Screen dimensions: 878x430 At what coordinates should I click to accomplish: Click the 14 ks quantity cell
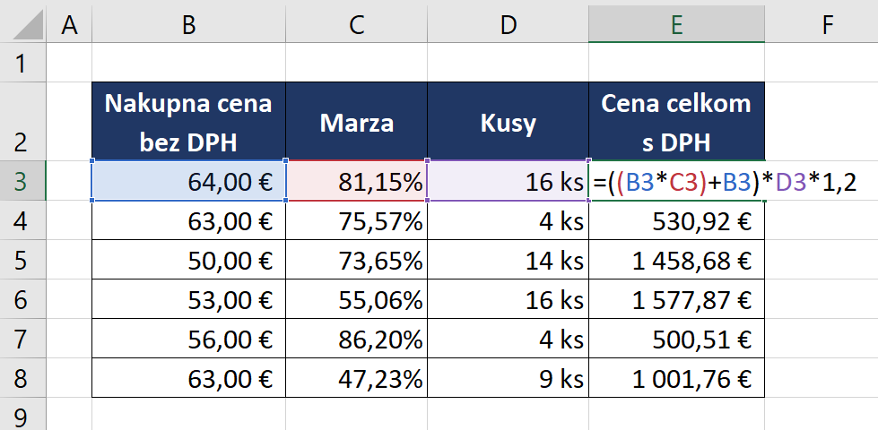click(x=509, y=261)
